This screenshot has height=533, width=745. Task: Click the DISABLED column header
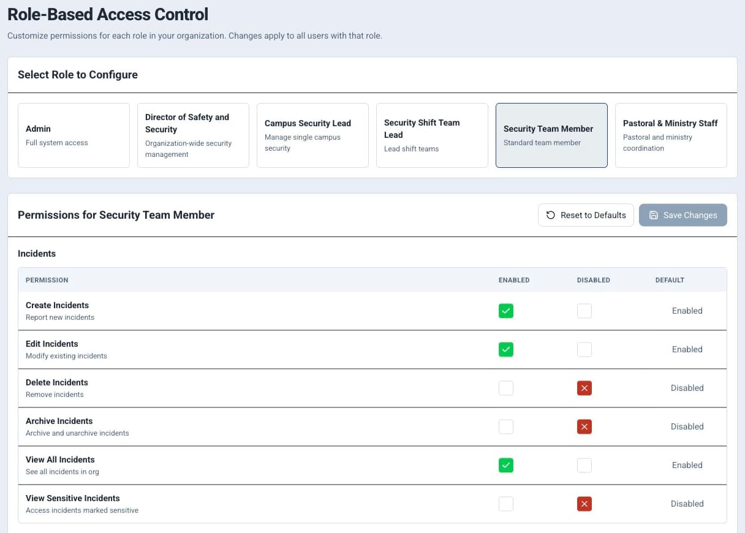pos(594,280)
